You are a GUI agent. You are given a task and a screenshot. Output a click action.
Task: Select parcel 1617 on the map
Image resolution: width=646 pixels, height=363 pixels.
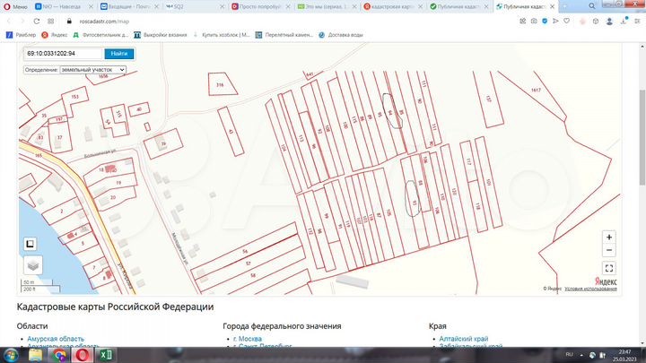pyautogui.click(x=536, y=91)
